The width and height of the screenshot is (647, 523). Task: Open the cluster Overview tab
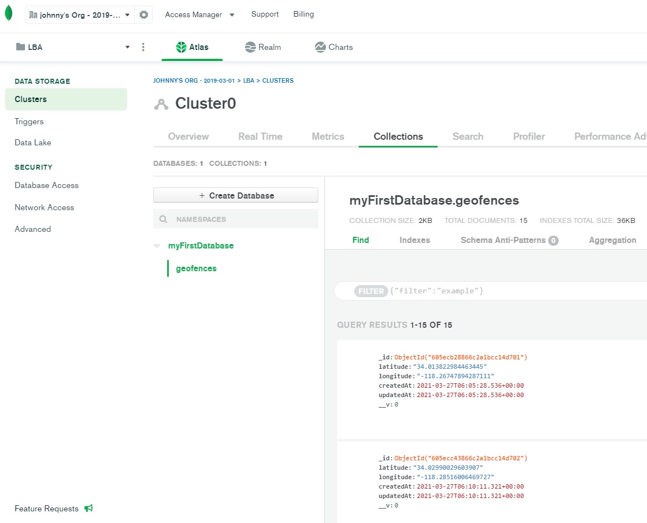188,136
